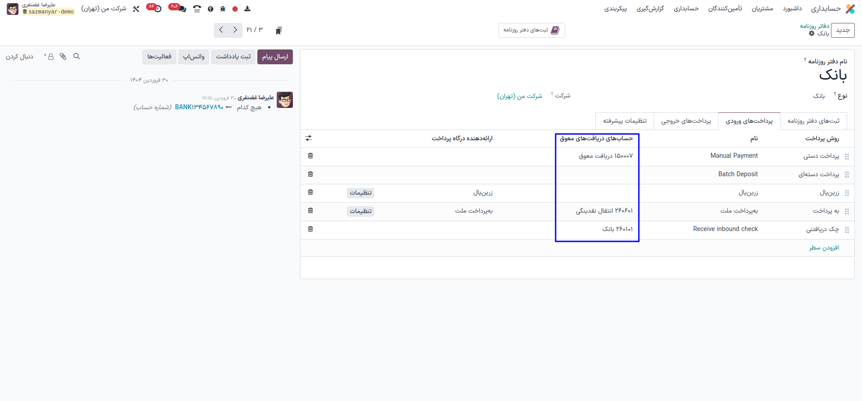This screenshot has height=401, width=862.
Task: Click the VoIP phone icon
Action: point(197,9)
